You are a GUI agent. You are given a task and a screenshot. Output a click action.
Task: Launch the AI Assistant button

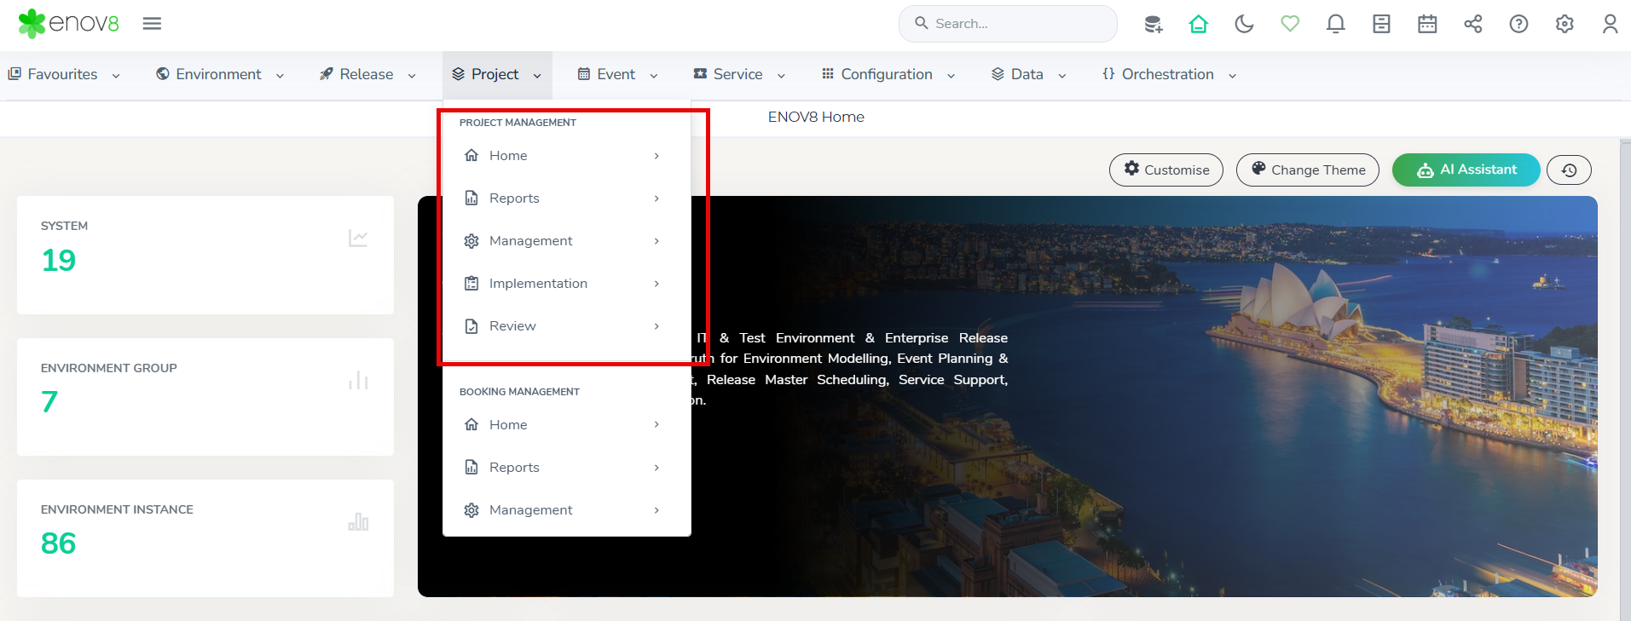(x=1466, y=170)
